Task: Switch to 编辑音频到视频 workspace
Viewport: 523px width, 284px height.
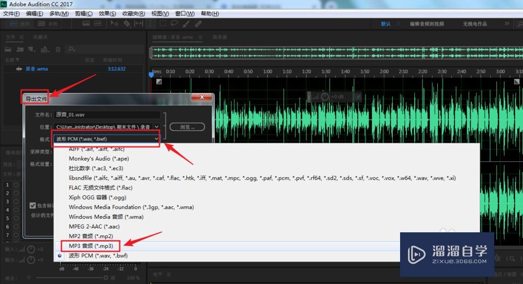Action: tap(427, 23)
